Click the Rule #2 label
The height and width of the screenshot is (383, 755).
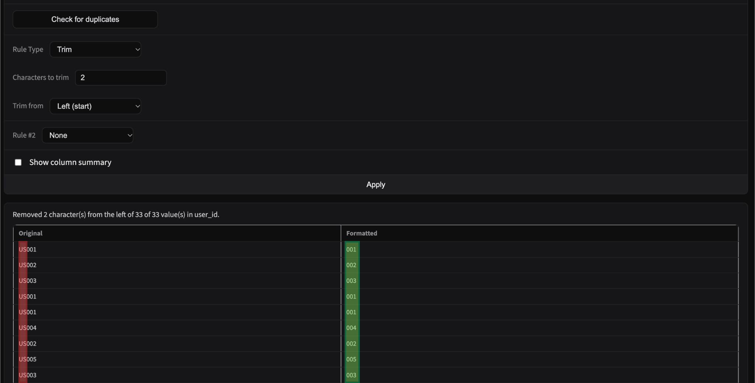pos(24,135)
